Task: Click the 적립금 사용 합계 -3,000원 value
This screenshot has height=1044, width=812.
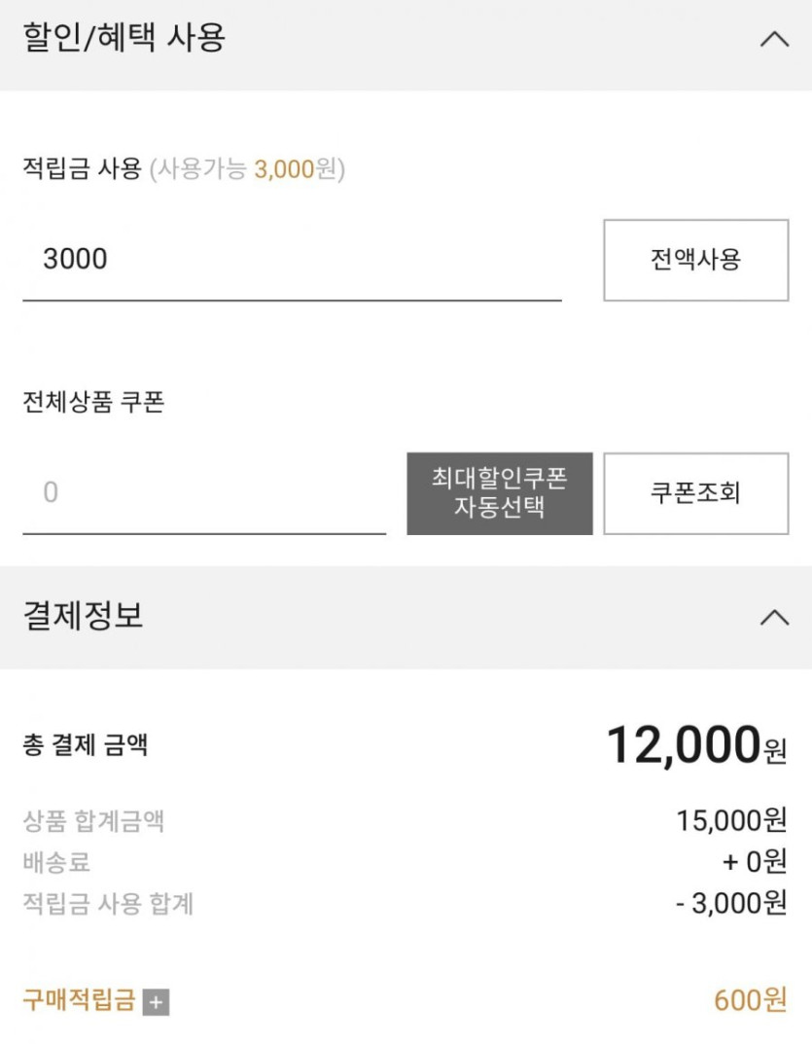Action: click(x=731, y=904)
